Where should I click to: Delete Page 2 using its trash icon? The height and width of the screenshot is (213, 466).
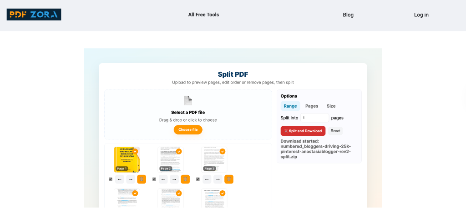pos(185,179)
